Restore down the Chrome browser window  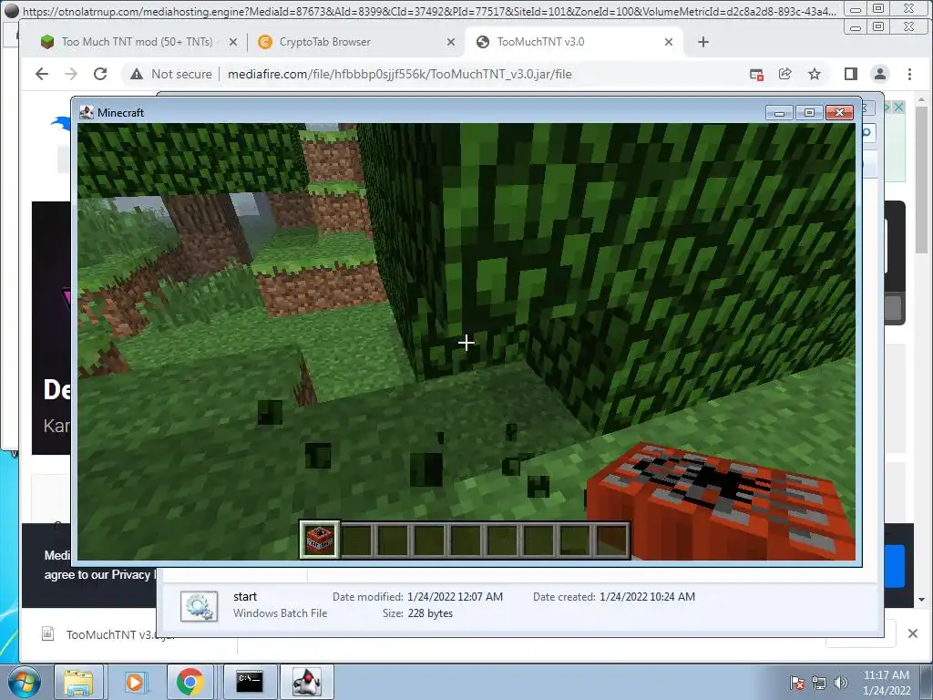pyautogui.click(x=878, y=26)
